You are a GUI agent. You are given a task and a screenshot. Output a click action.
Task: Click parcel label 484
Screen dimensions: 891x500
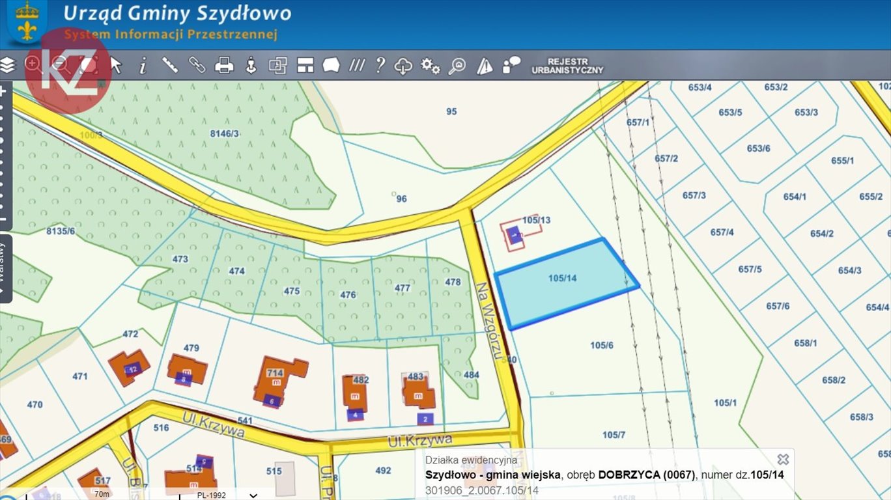(x=471, y=374)
